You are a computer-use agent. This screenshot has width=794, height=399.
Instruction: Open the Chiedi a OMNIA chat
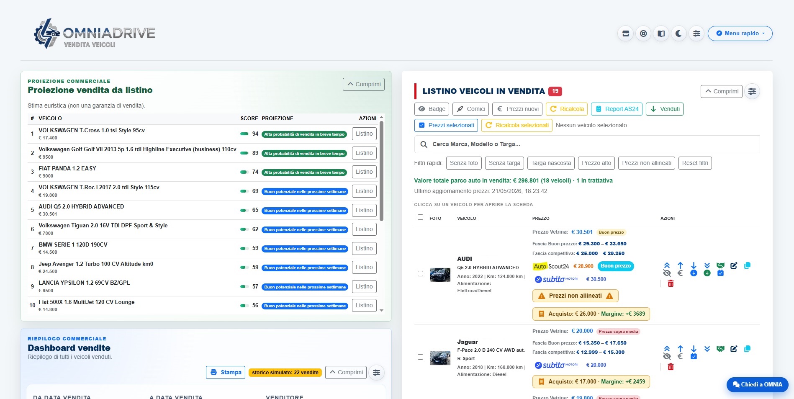click(757, 385)
